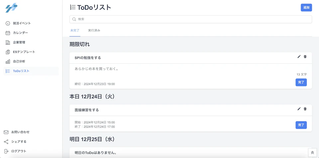
Task: Edit the 面接練習をする task with the pencil icon
Action: (299, 109)
